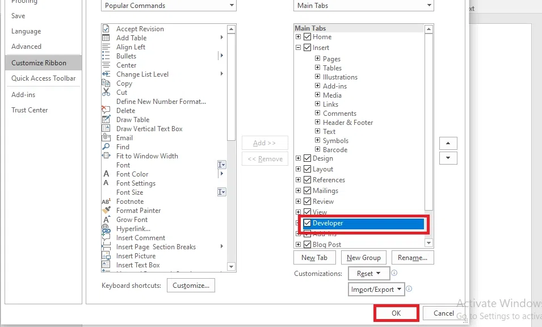Image resolution: width=542 pixels, height=327 pixels.
Task: Click the Accept Revision command icon
Action: pyautogui.click(x=106, y=29)
